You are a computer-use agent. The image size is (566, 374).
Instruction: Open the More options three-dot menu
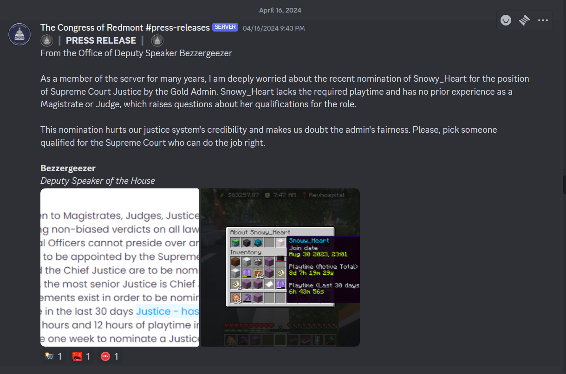click(x=543, y=20)
